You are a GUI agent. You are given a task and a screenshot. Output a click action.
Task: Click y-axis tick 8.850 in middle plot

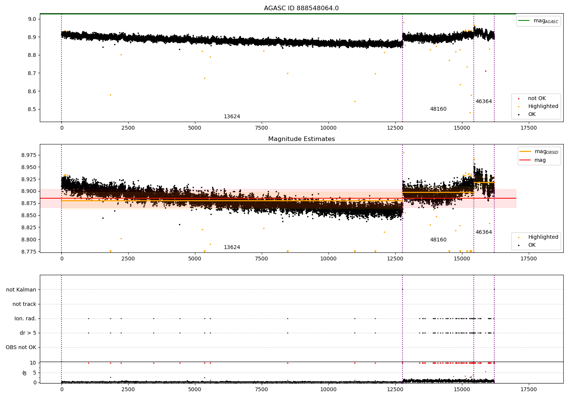tap(30, 215)
